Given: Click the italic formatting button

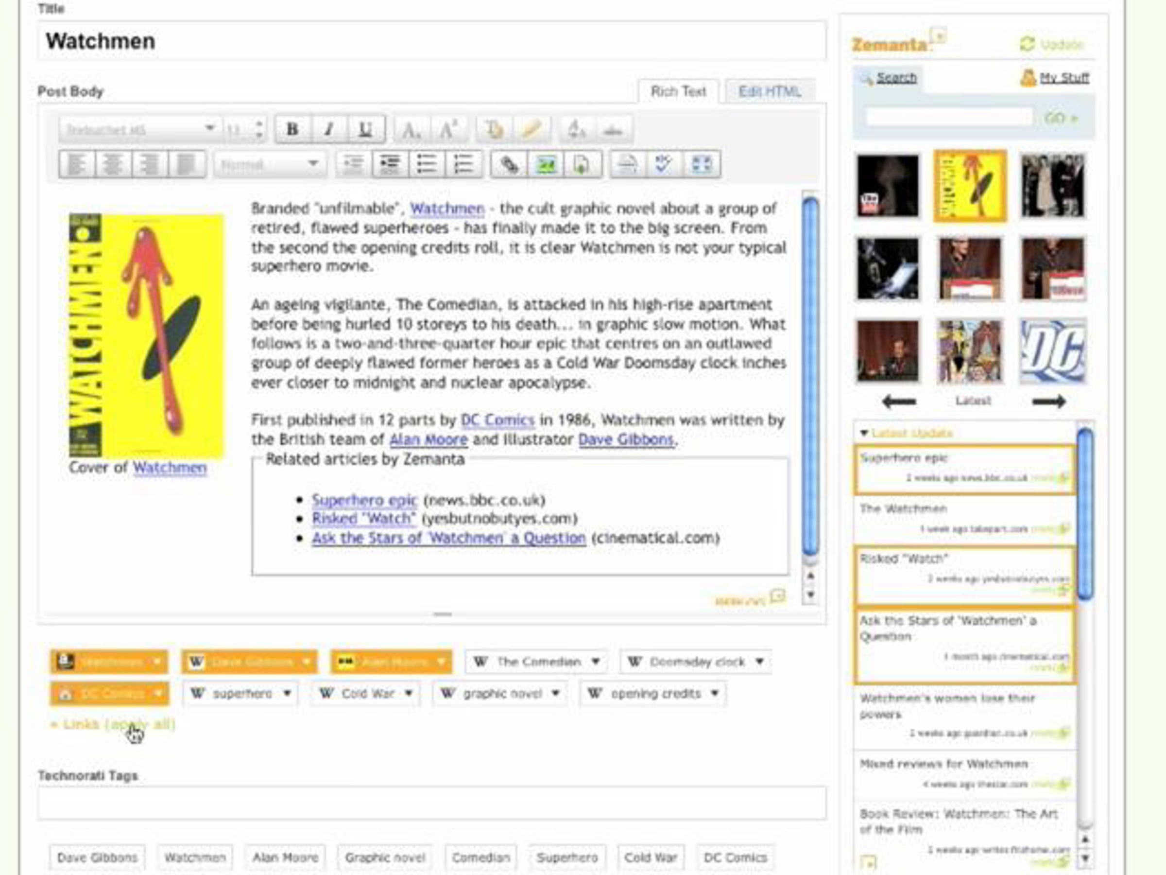Looking at the screenshot, I should pos(329,129).
